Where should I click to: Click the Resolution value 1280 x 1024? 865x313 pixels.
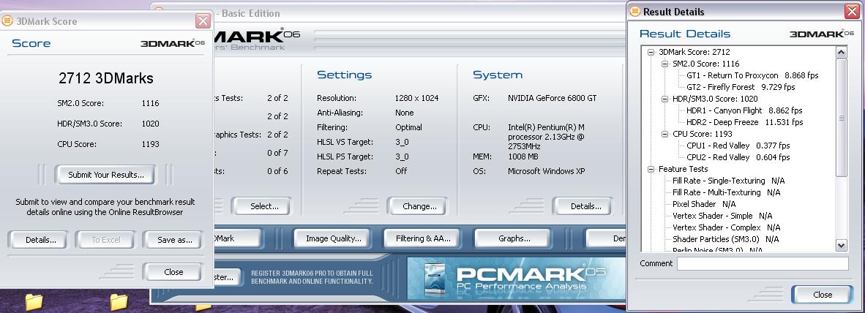[416, 98]
